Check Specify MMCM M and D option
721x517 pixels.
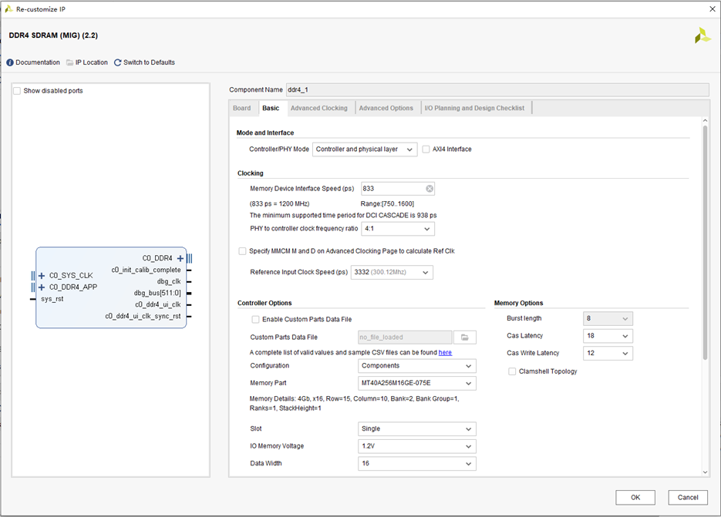(242, 251)
